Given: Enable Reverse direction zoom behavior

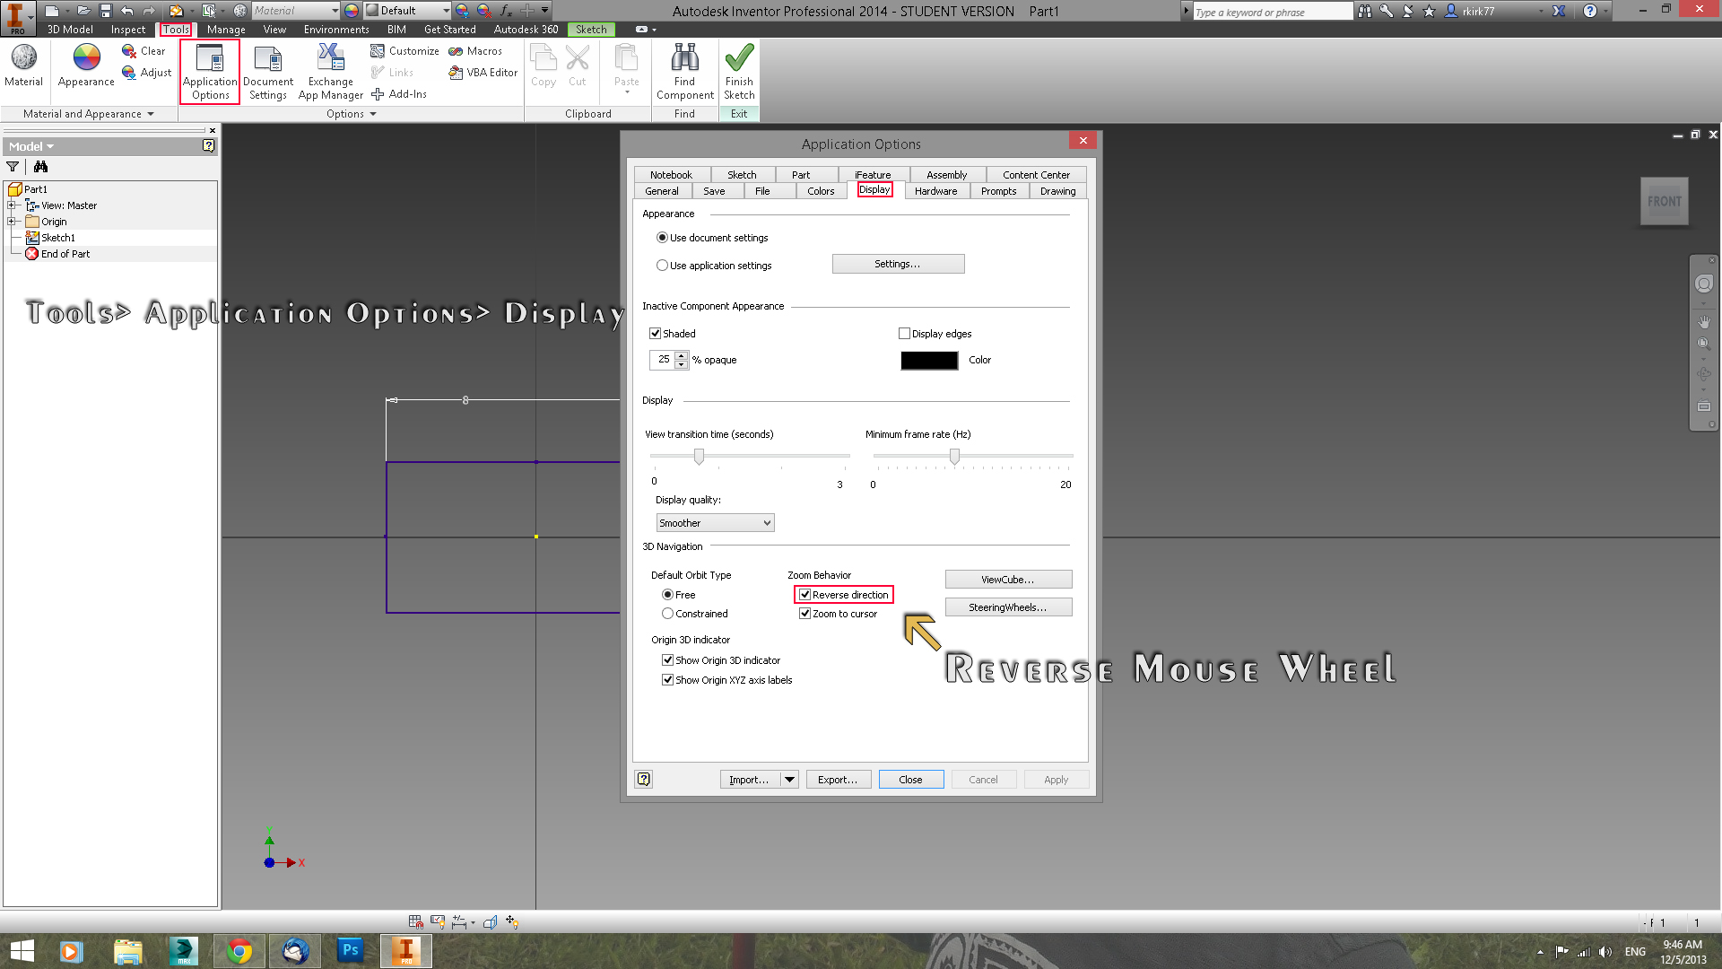Looking at the screenshot, I should pyautogui.click(x=805, y=594).
